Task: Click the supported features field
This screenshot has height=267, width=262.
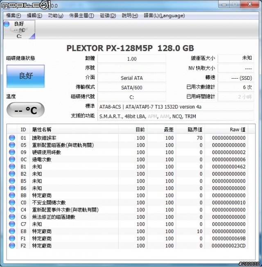Action: point(176,116)
